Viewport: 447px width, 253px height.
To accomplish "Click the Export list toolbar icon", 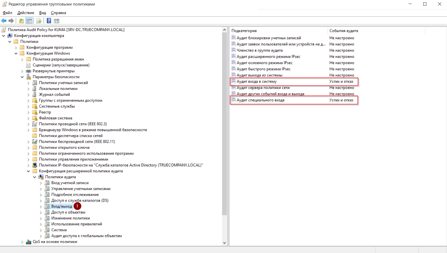I will click(39, 21).
